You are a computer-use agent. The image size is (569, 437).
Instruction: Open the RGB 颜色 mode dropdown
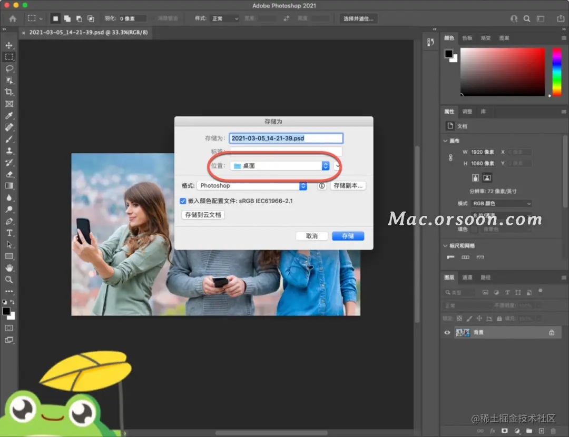pyautogui.click(x=502, y=203)
